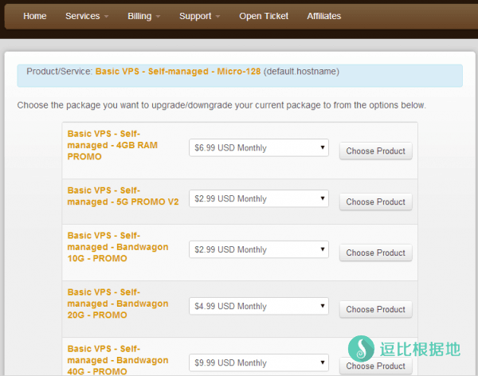Viewport: 478px width, 376px height.
Task: Open billing cycle dropdown for 4GB RAM PROMO
Action: 259,148
